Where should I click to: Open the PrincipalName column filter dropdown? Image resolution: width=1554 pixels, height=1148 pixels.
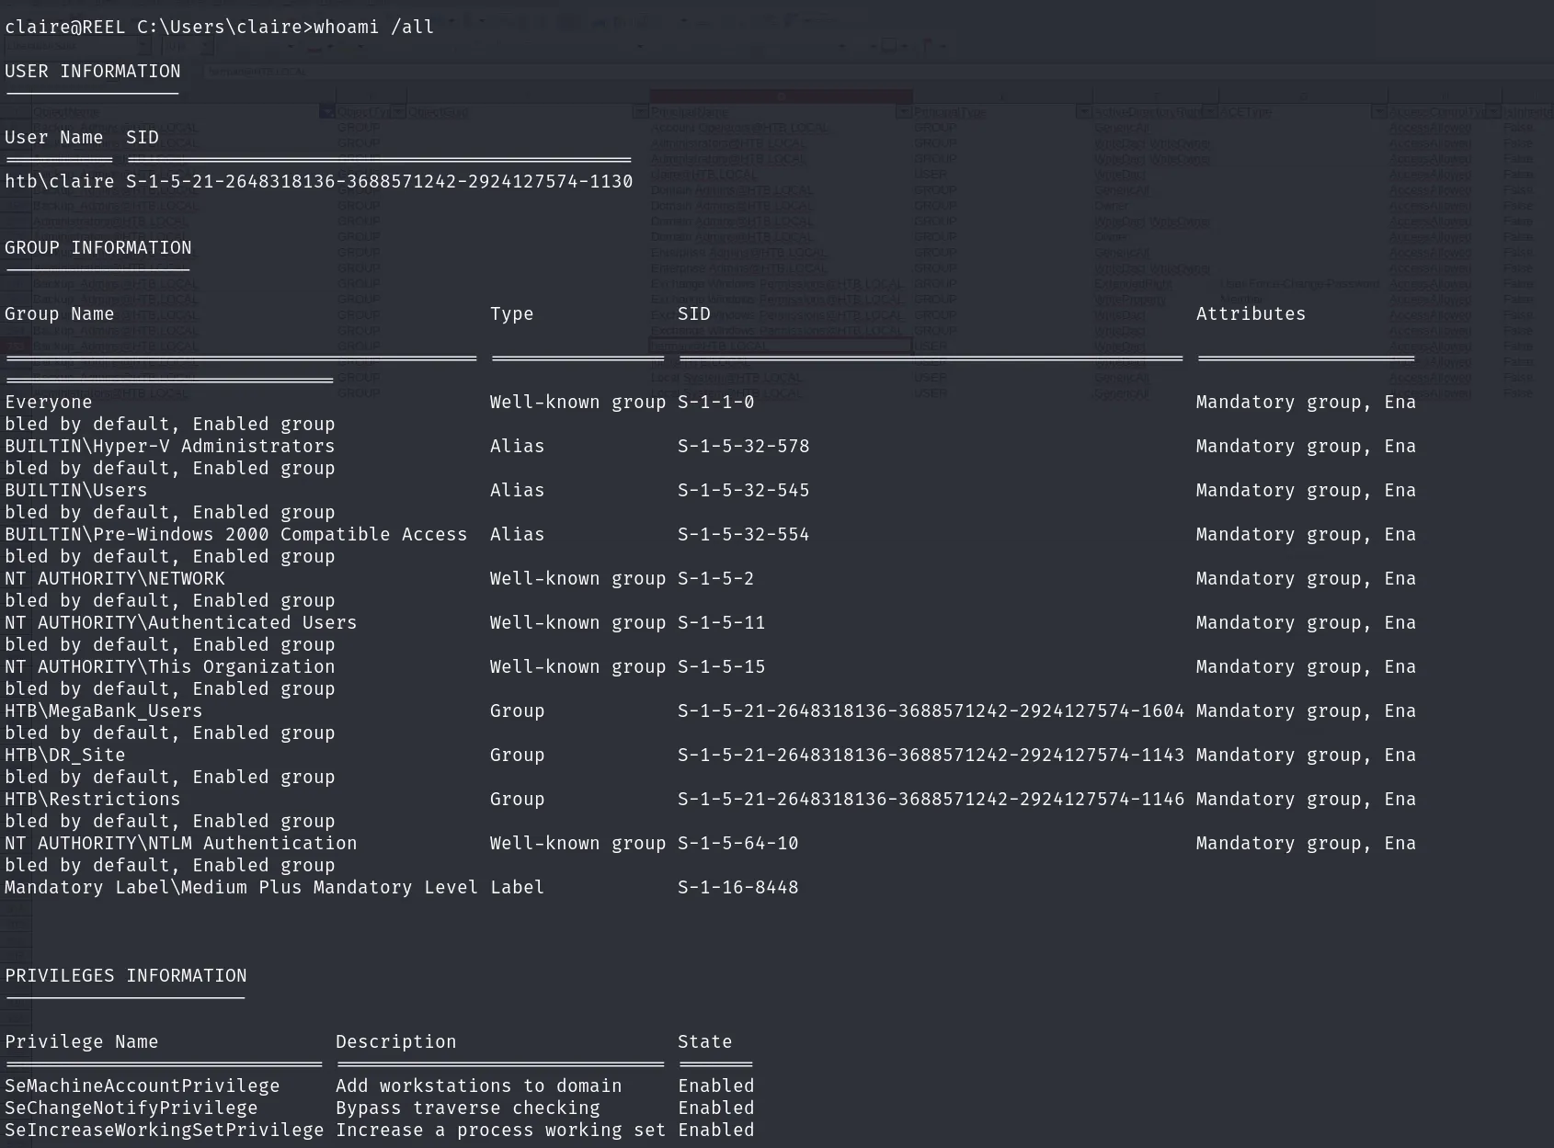903,112
